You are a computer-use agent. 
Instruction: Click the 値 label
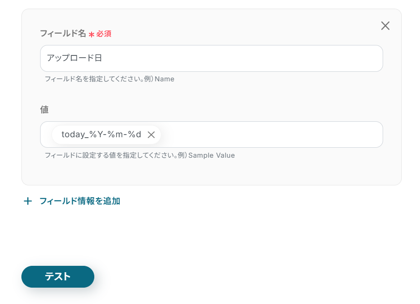pyautogui.click(x=44, y=110)
